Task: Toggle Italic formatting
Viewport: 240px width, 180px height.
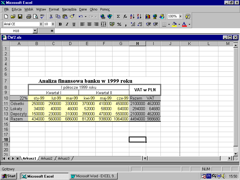Action: 67,24
